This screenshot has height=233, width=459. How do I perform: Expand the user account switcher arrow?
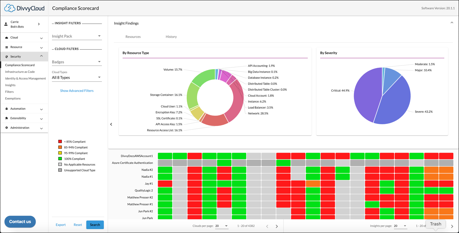pos(39,24)
